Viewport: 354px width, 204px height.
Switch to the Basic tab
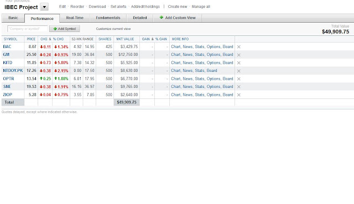click(13, 18)
